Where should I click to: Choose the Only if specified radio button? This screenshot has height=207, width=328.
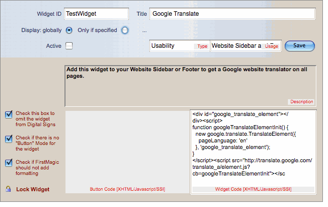(x=125, y=30)
